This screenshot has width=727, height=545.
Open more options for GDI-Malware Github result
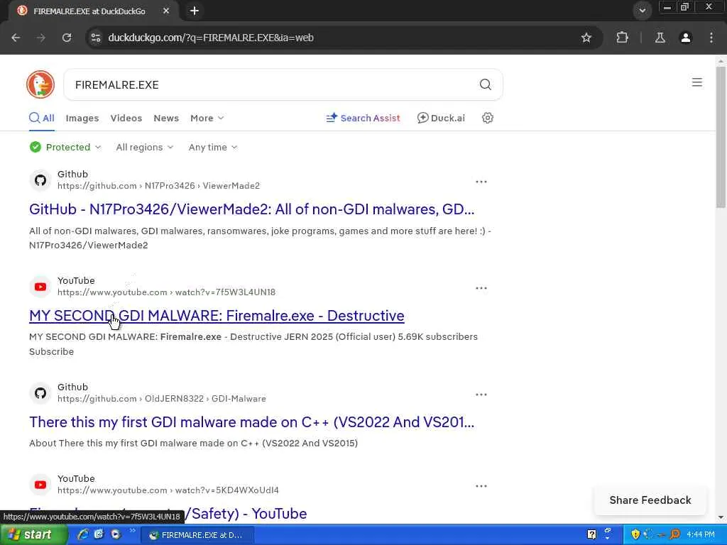coord(481,395)
